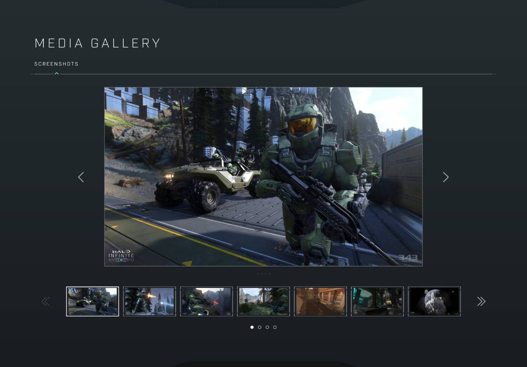Go to fourth pagination dot
Screen dimensions: 527x367
coord(275,327)
